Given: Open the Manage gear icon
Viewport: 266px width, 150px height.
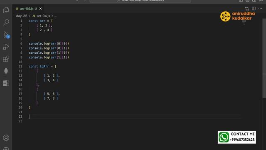Looking at the screenshot, I should point(6,148).
